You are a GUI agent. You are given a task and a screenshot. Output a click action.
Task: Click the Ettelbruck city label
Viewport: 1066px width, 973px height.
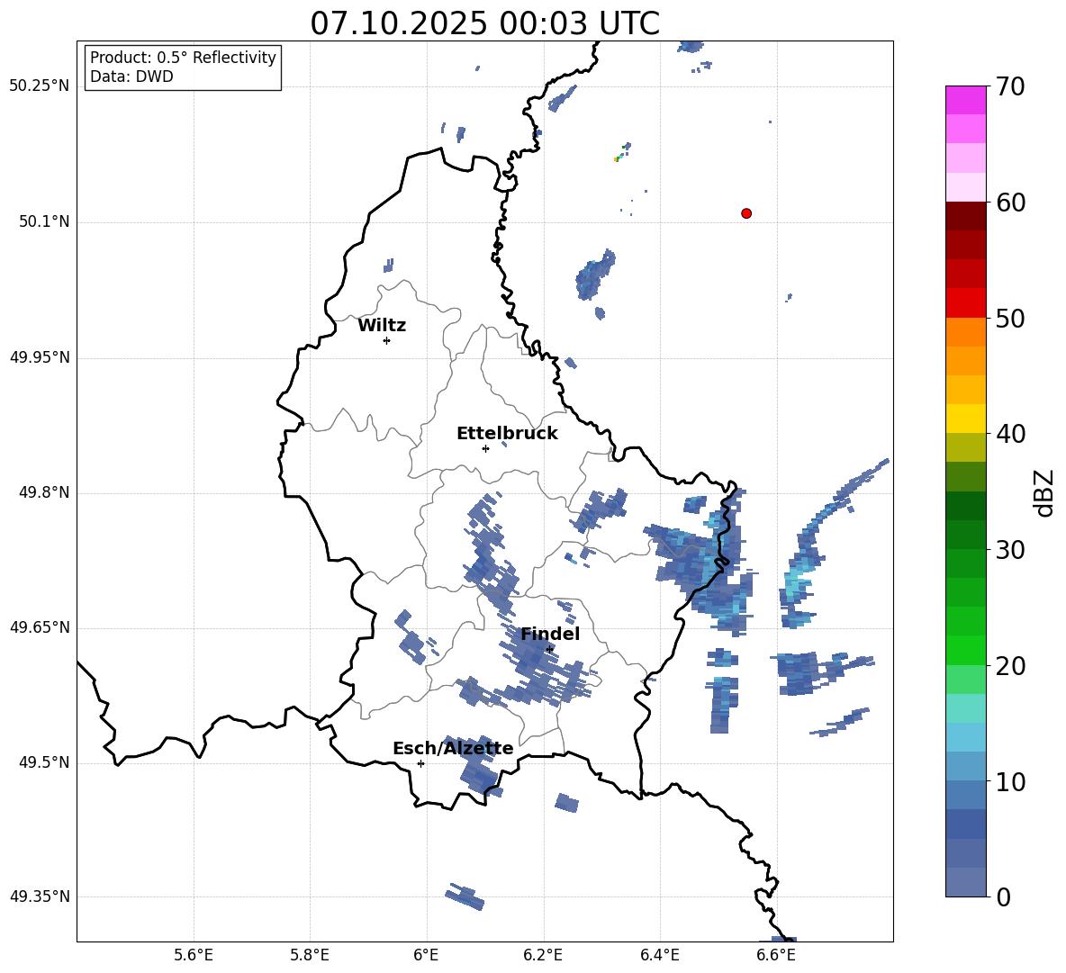(x=507, y=434)
